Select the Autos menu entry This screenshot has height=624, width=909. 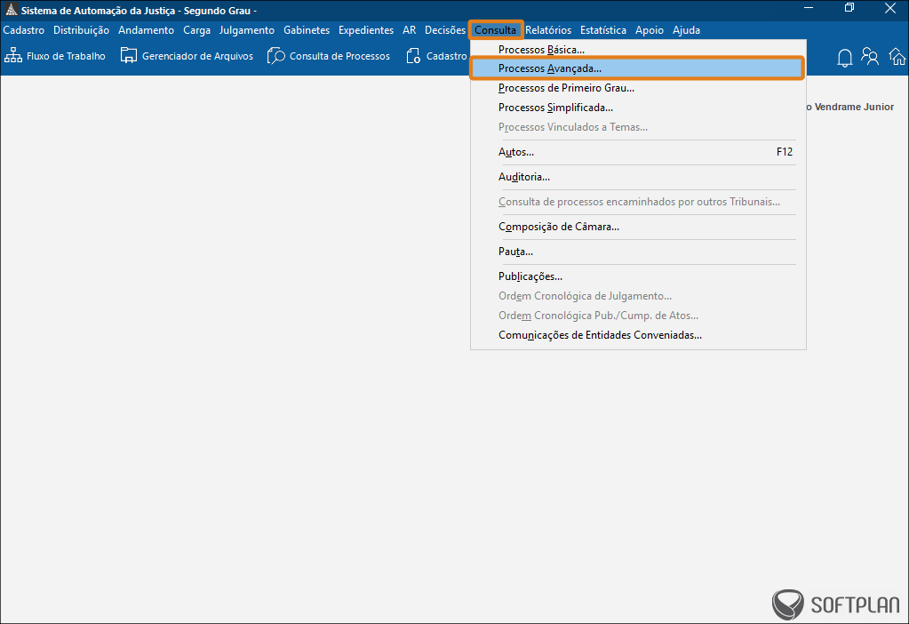tap(638, 152)
